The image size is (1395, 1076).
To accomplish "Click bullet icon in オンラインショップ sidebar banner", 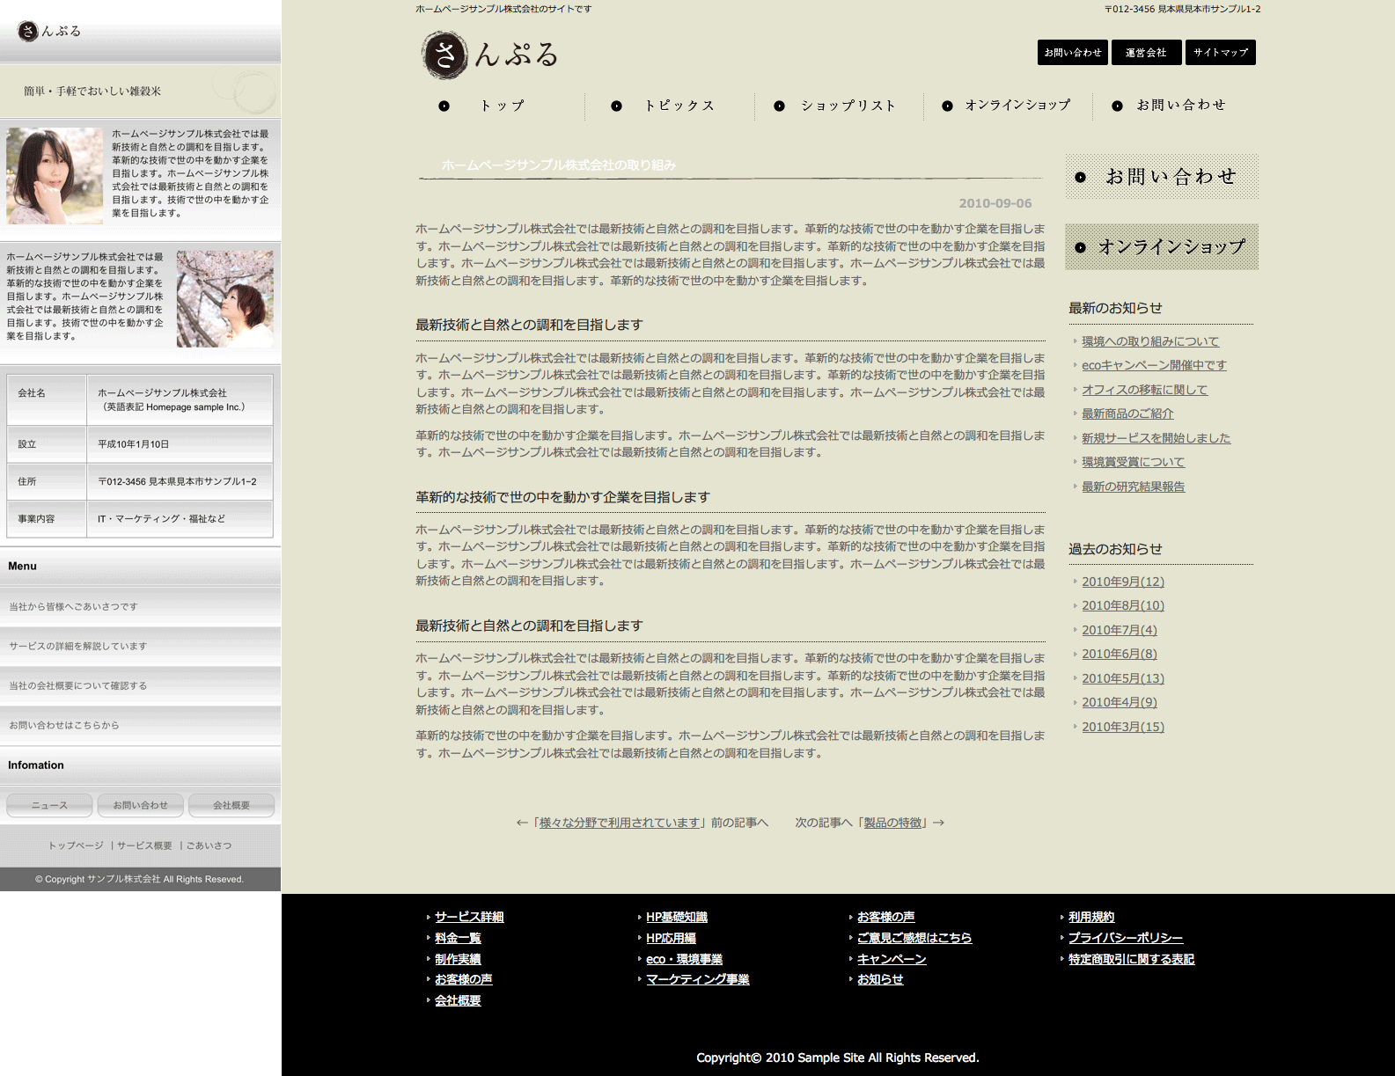I will pyautogui.click(x=1081, y=247).
